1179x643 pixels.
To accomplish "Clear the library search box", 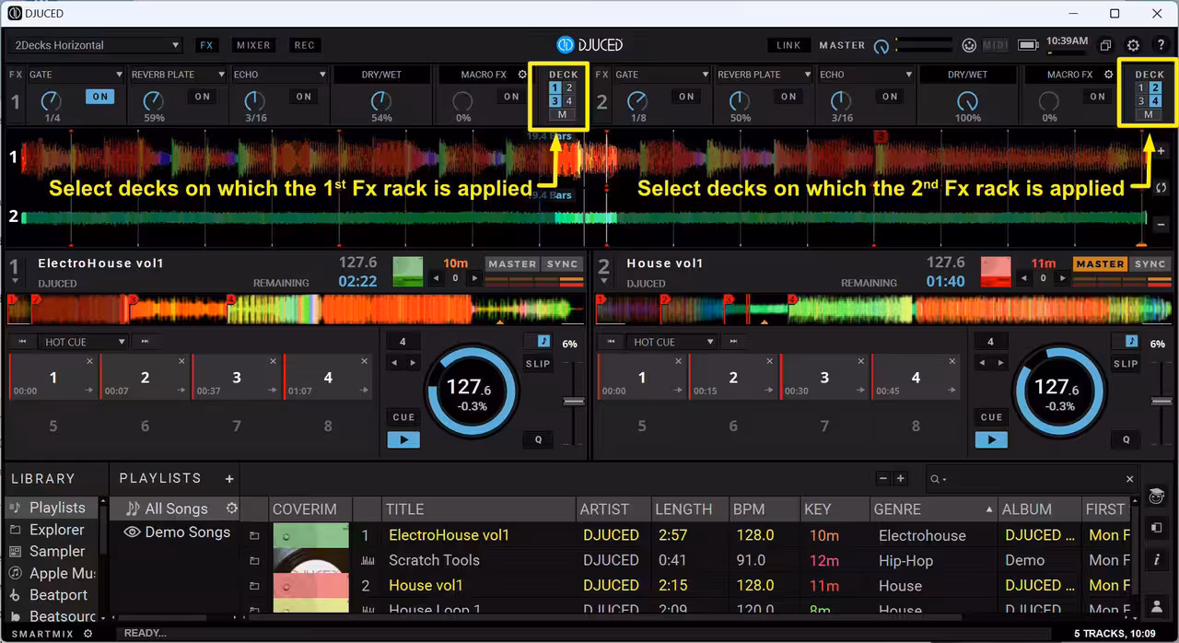I will [x=1131, y=479].
